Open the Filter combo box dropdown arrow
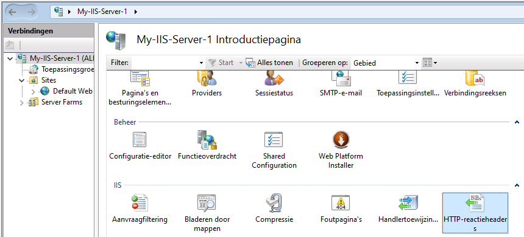The image size is (524, 237). click(201, 63)
